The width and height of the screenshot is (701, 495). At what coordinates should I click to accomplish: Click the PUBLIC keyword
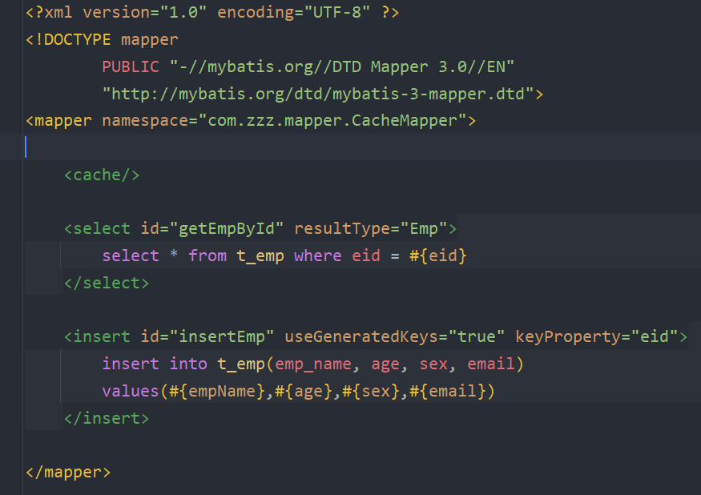[131, 66]
